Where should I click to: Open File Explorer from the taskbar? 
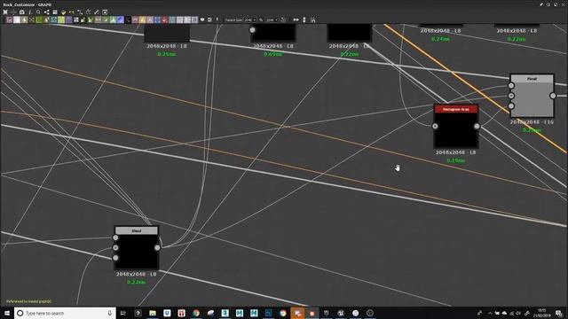(x=153, y=313)
